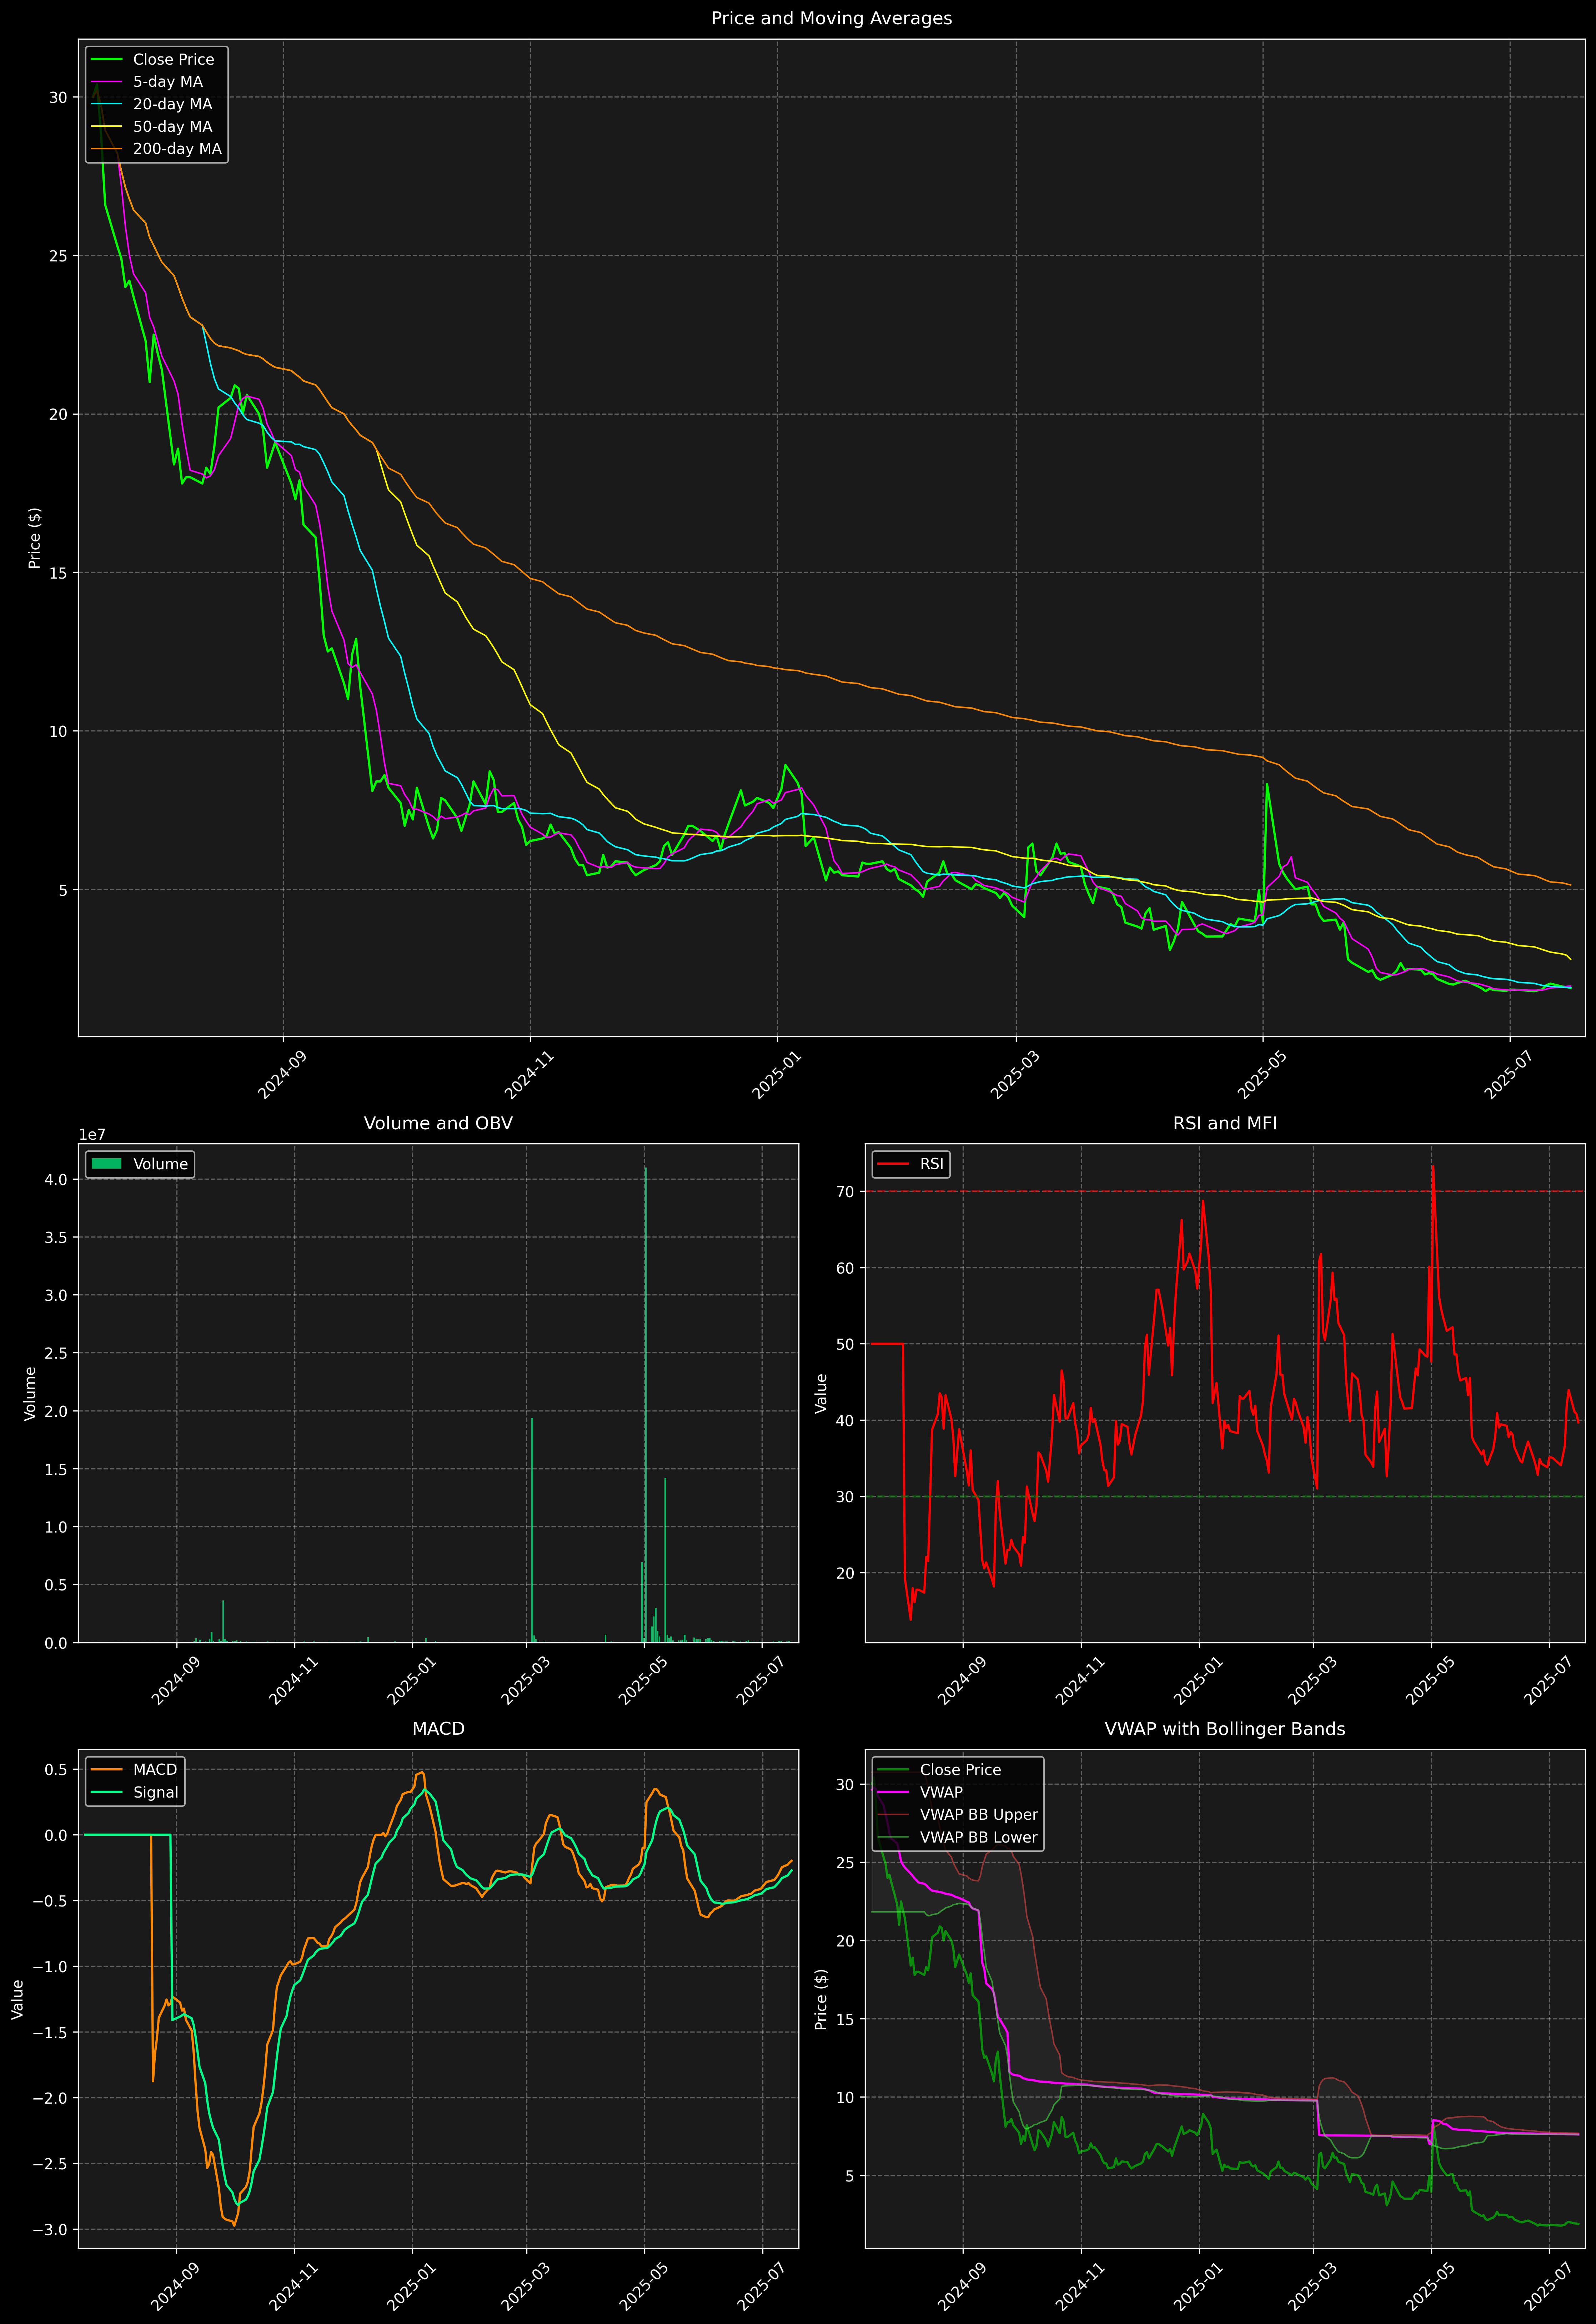Image resolution: width=1596 pixels, height=2324 pixels.
Task: Click the magenta VWAP legend line sample
Action: [893, 1792]
